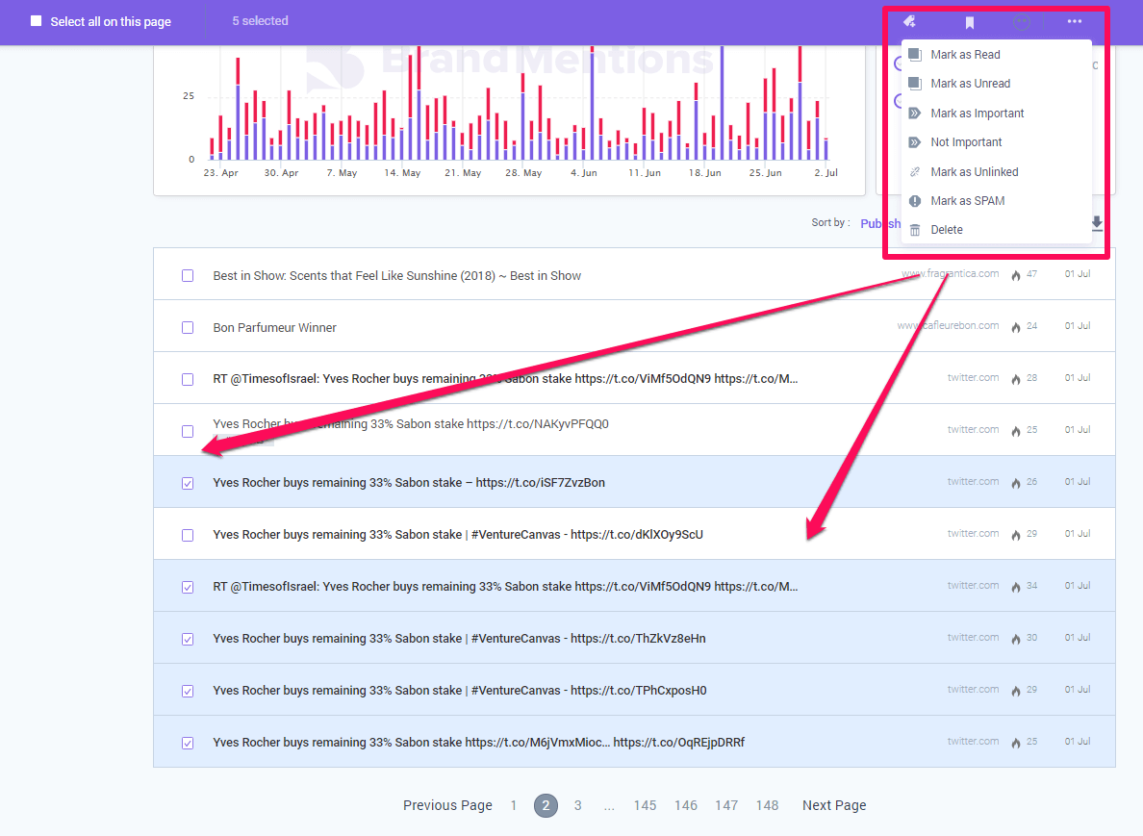The height and width of the screenshot is (836, 1143).
Task: Check the Bon Parfumeur Winner checkbox
Action: point(188,327)
